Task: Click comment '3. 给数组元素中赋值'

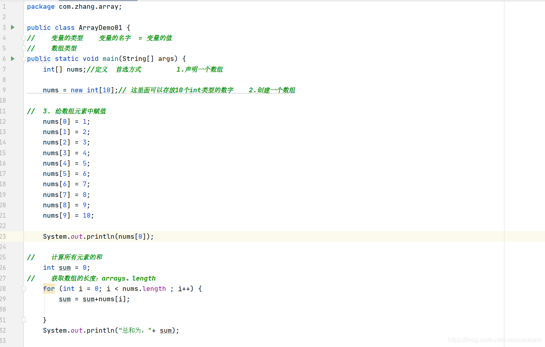Action: coord(74,111)
